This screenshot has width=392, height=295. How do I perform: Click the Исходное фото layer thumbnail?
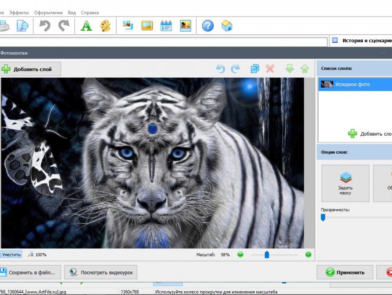(327, 84)
